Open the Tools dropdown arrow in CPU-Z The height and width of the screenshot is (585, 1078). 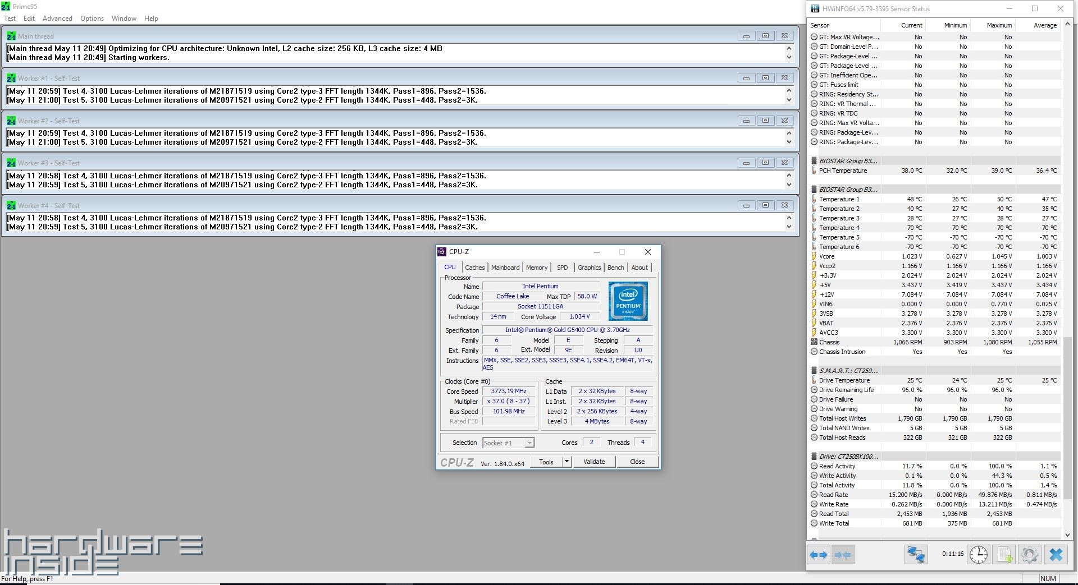click(x=567, y=462)
